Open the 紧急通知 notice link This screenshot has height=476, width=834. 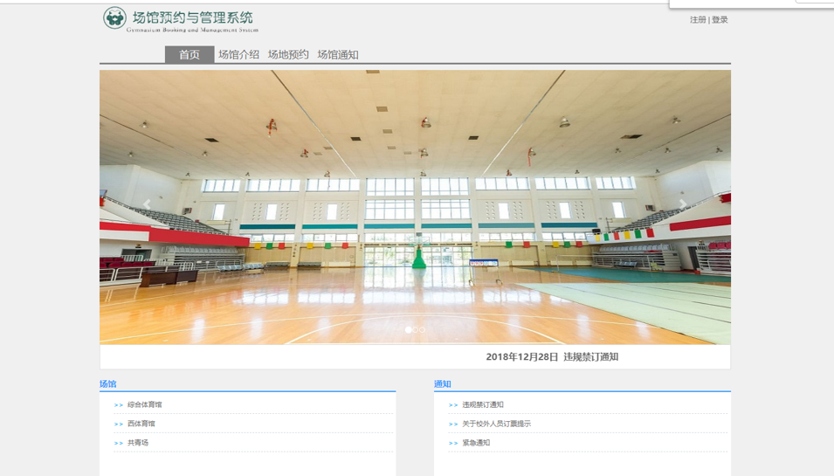point(476,443)
